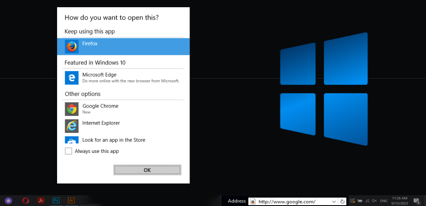Click the battery power tray icon
The height and width of the screenshot is (206, 426).
pyautogui.click(x=360, y=201)
